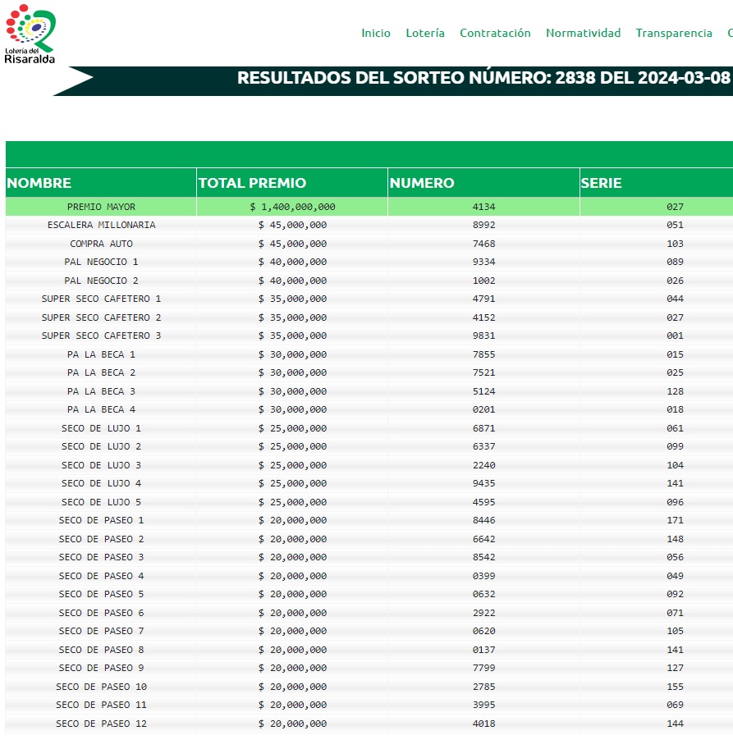Click winning number 4134
733x749 pixels.
tap(484, 207)
